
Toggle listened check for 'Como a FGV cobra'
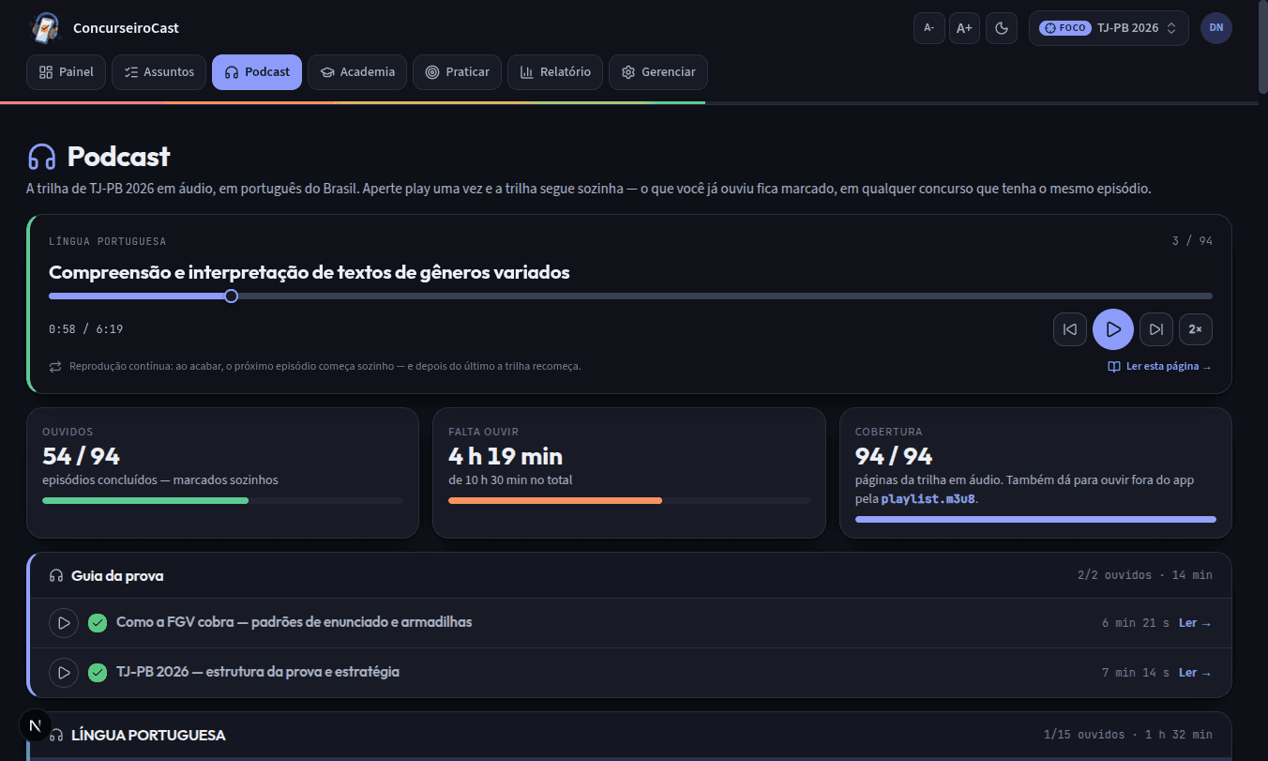point(98,623)
